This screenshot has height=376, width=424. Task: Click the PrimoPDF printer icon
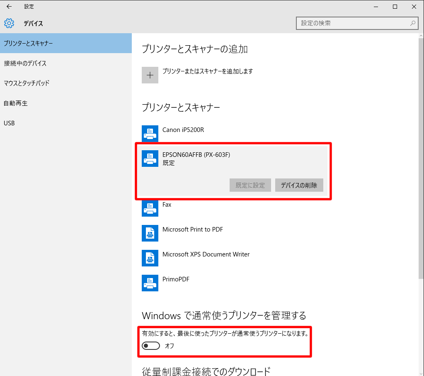click(150, 283)
